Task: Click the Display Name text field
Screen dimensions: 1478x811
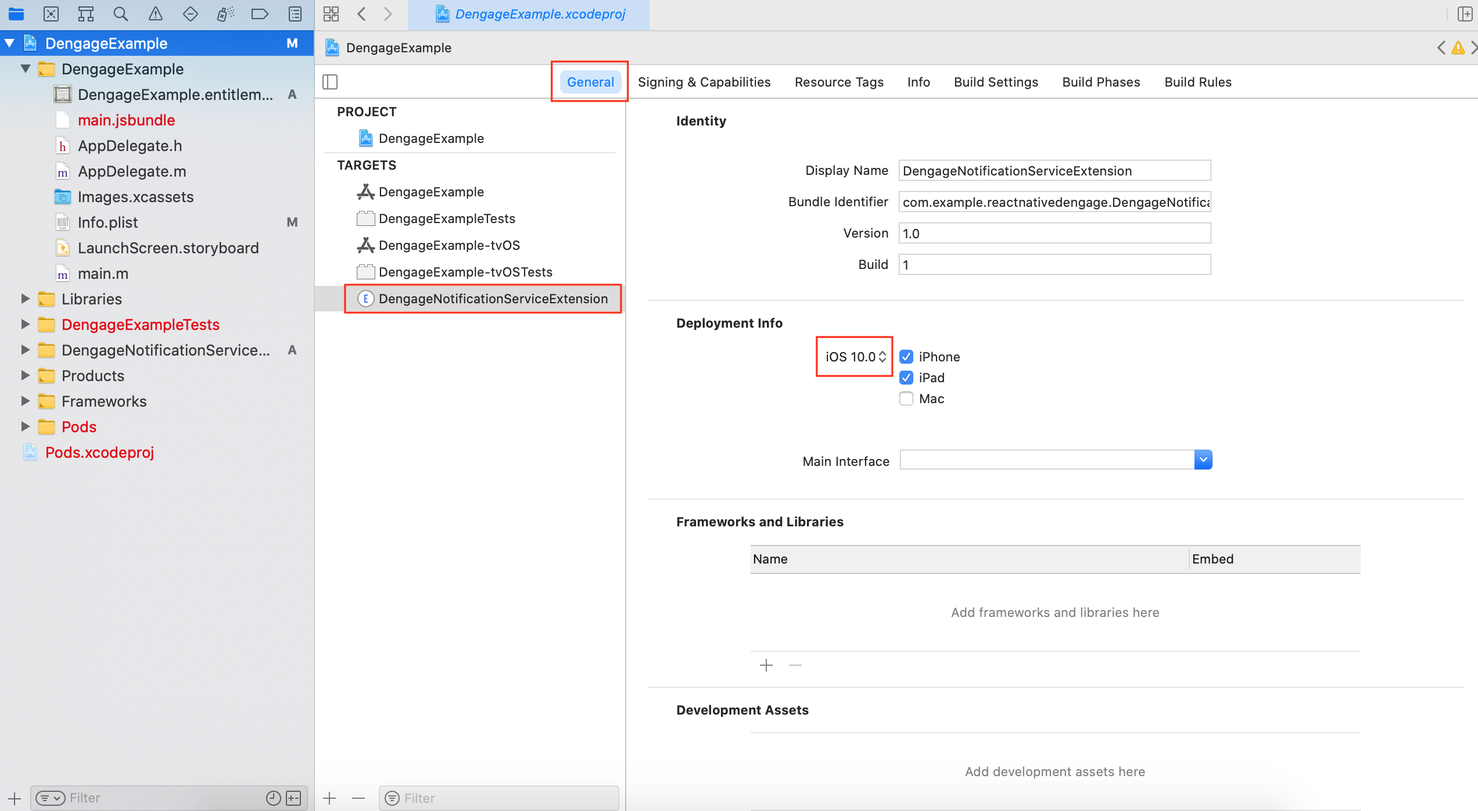Action: [x=1054, y=171]
